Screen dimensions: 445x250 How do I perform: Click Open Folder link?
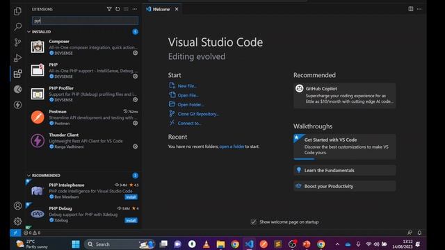(x=191, y=105)
